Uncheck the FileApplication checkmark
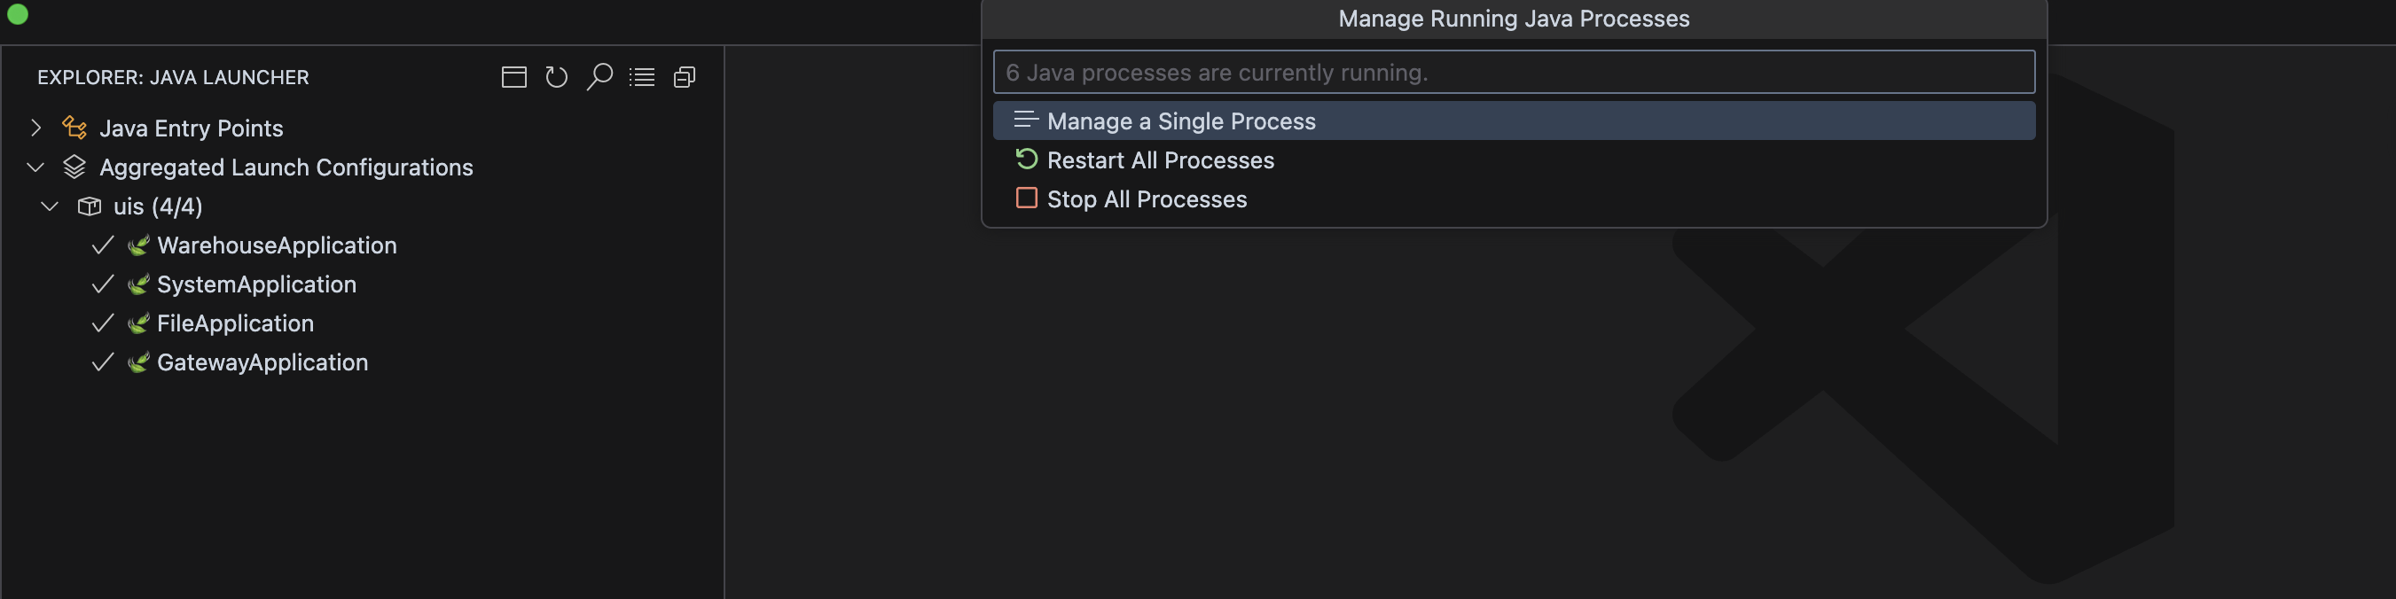Screen dimensions: 2396x599 click(x=102, y=323)
